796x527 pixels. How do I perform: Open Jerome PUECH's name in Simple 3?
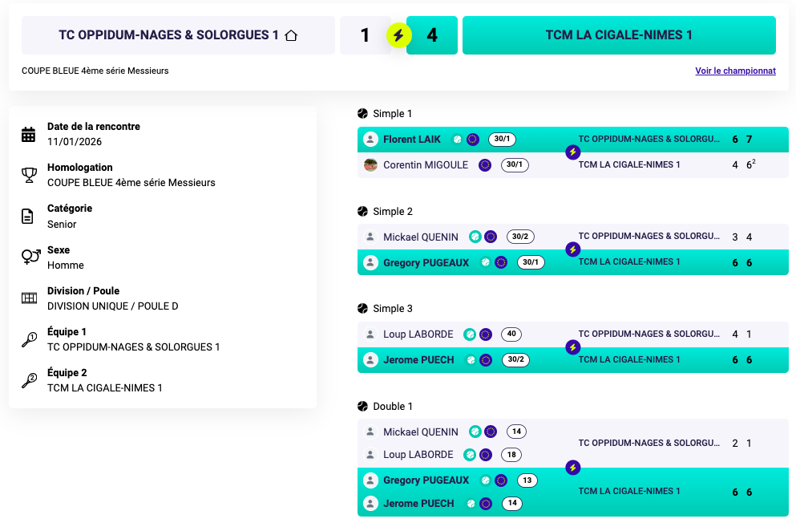418,360
